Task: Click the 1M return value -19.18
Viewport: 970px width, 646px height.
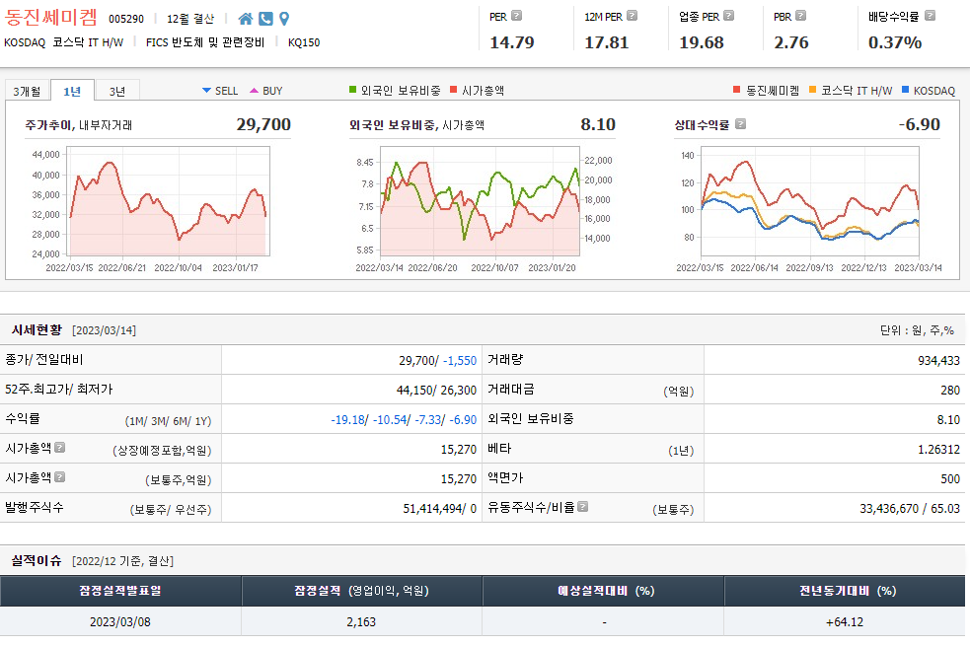Action: [x=347, y=420]
